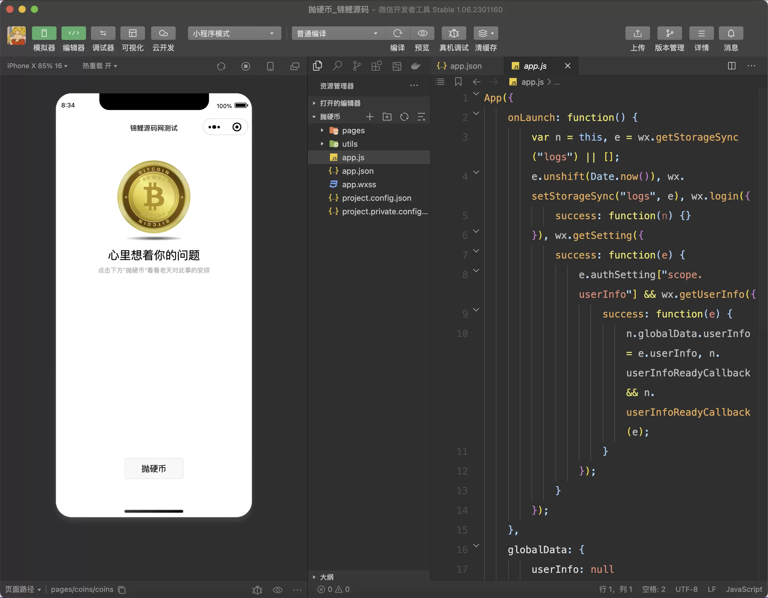
Task: Click the simulator refresh icon
Action: point(221,66)
